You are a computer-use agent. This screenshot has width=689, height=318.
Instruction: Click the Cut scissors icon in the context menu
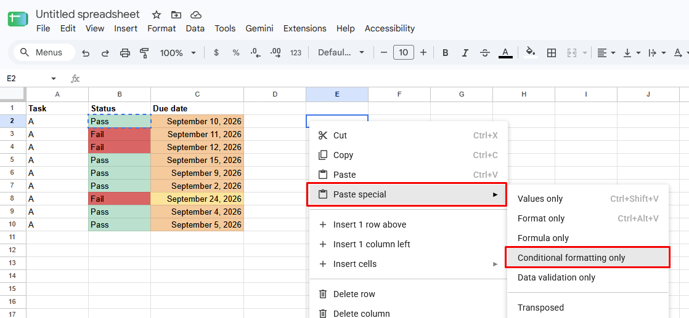tap(323, 135)
